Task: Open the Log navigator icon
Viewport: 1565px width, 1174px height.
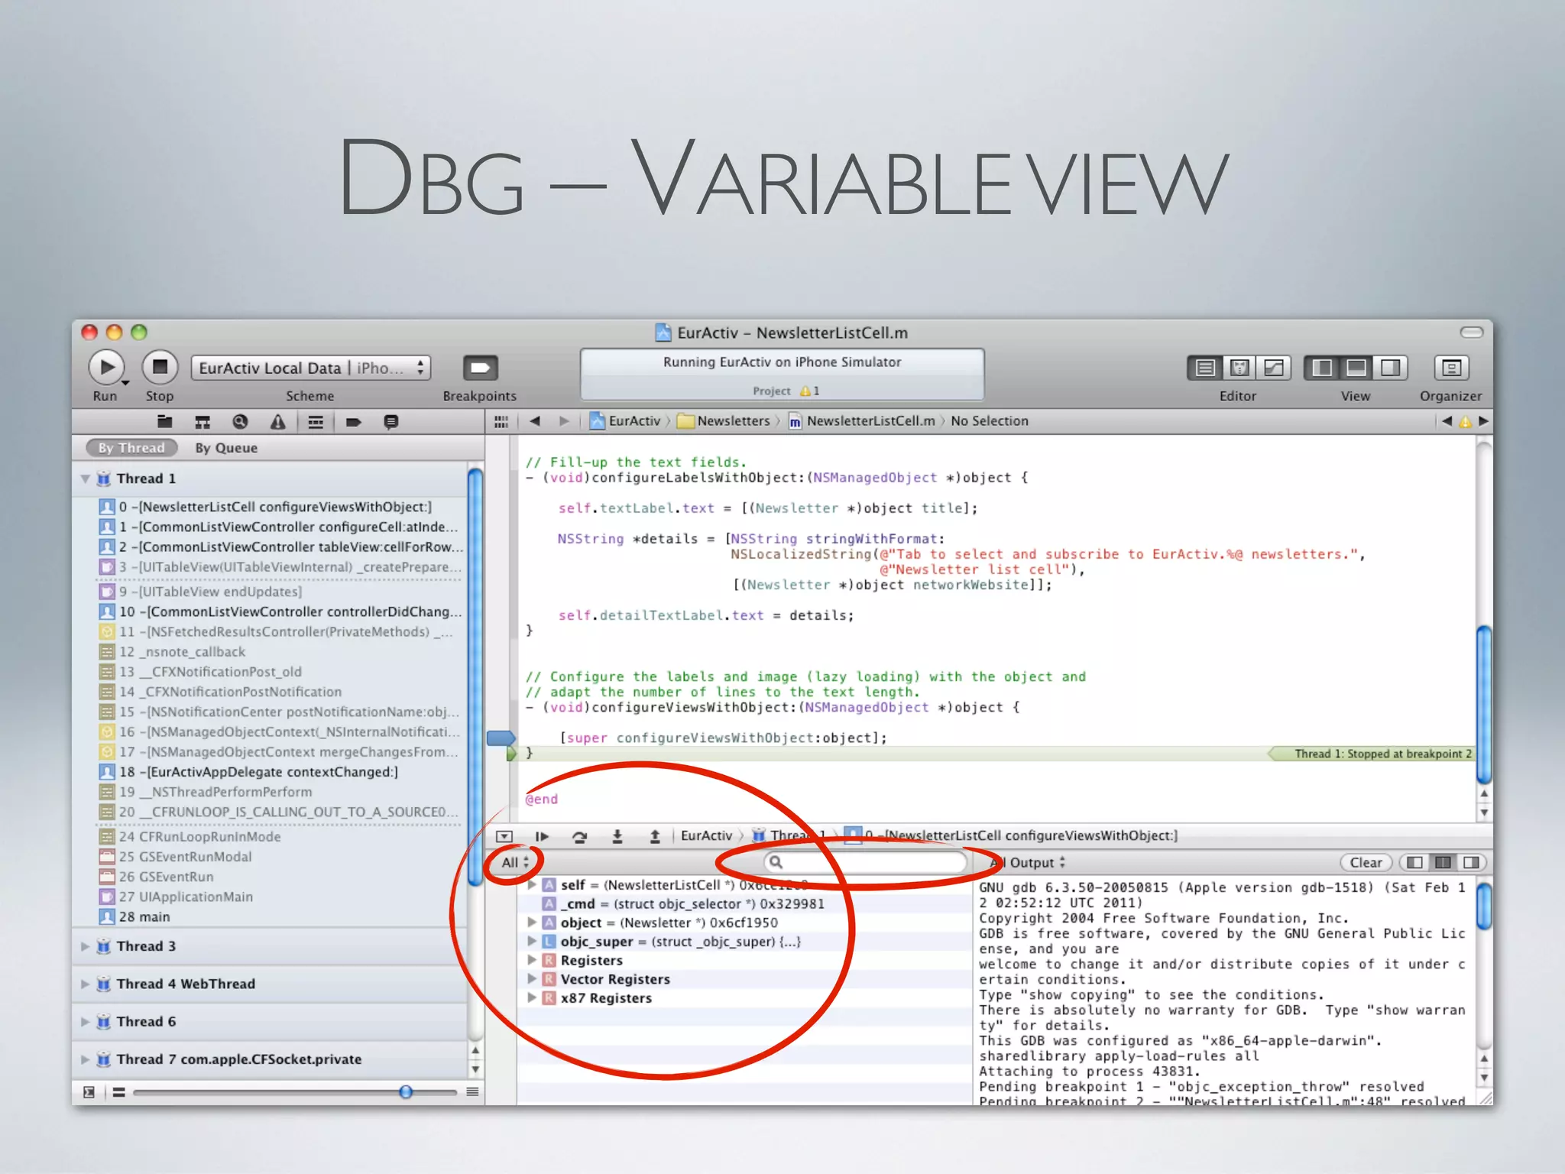Action: (x=391, y=422)
